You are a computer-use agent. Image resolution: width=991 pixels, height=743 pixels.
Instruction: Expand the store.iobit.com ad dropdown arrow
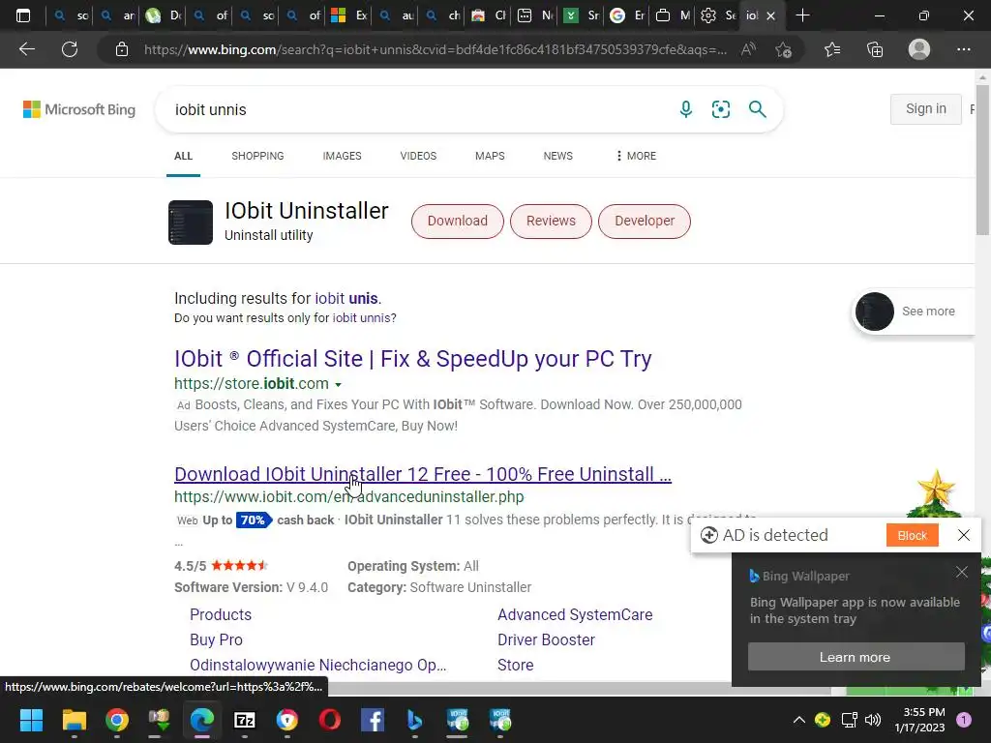point(338,385)
